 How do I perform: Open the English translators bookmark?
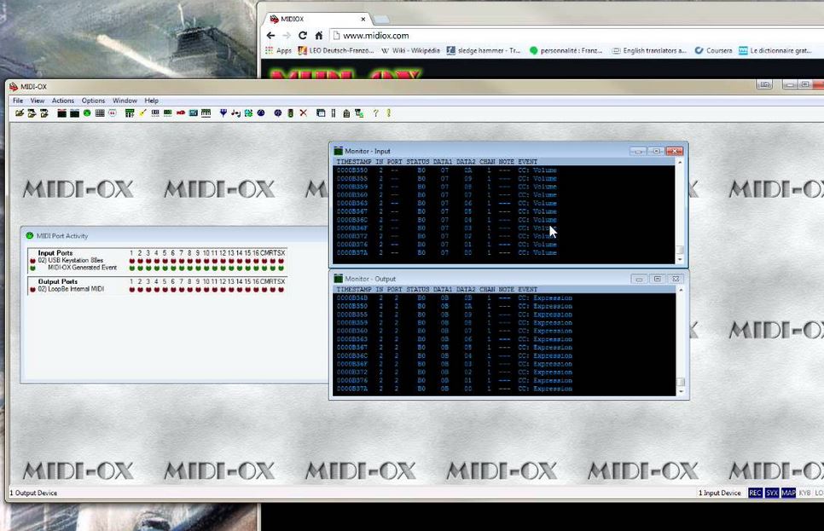tap(649, 50)
